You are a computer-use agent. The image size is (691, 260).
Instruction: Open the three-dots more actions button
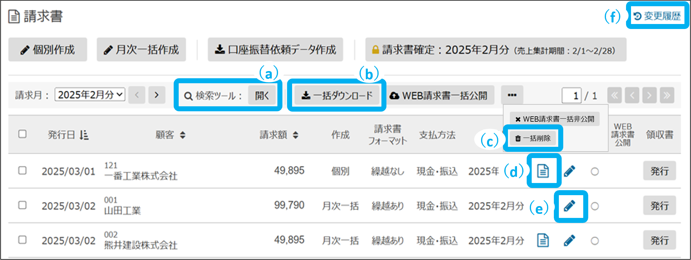tap(512, 95)
